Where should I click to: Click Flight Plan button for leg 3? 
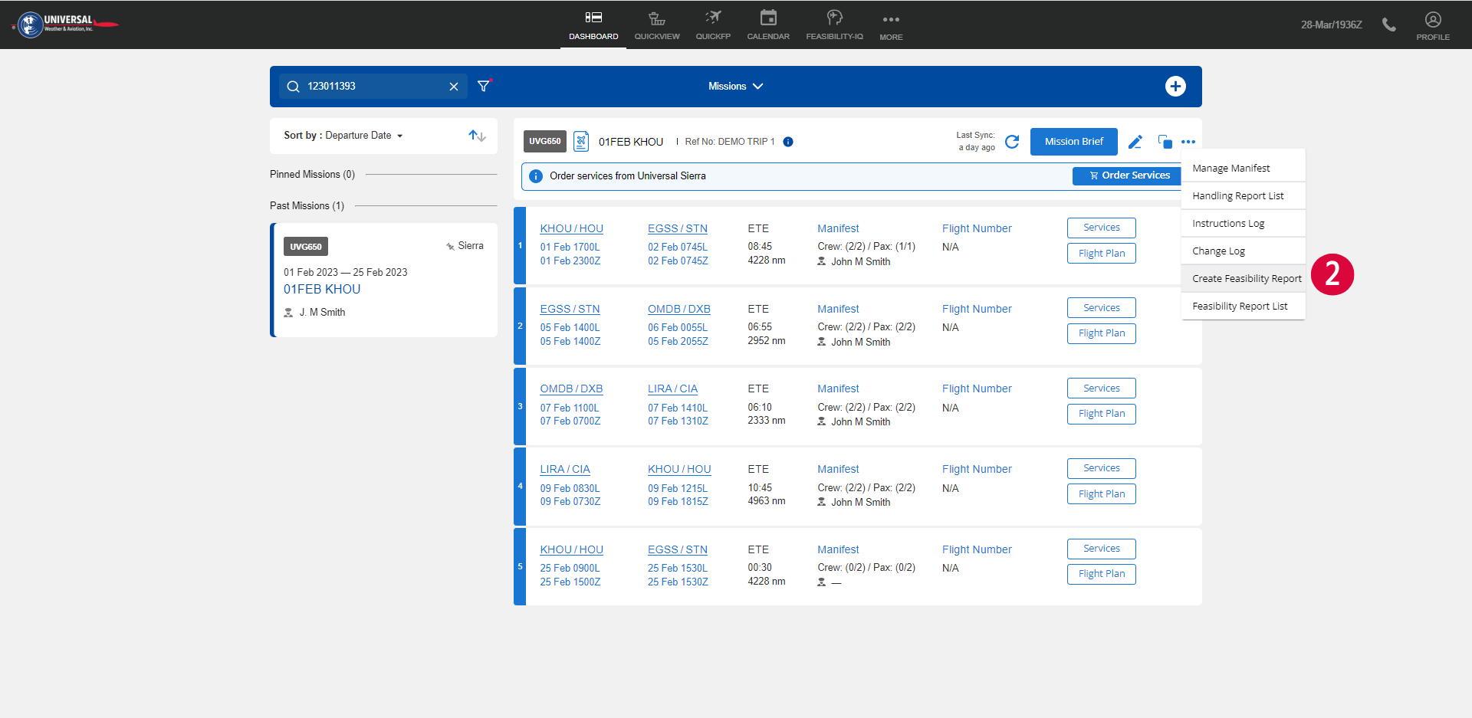click(1102, 414)
